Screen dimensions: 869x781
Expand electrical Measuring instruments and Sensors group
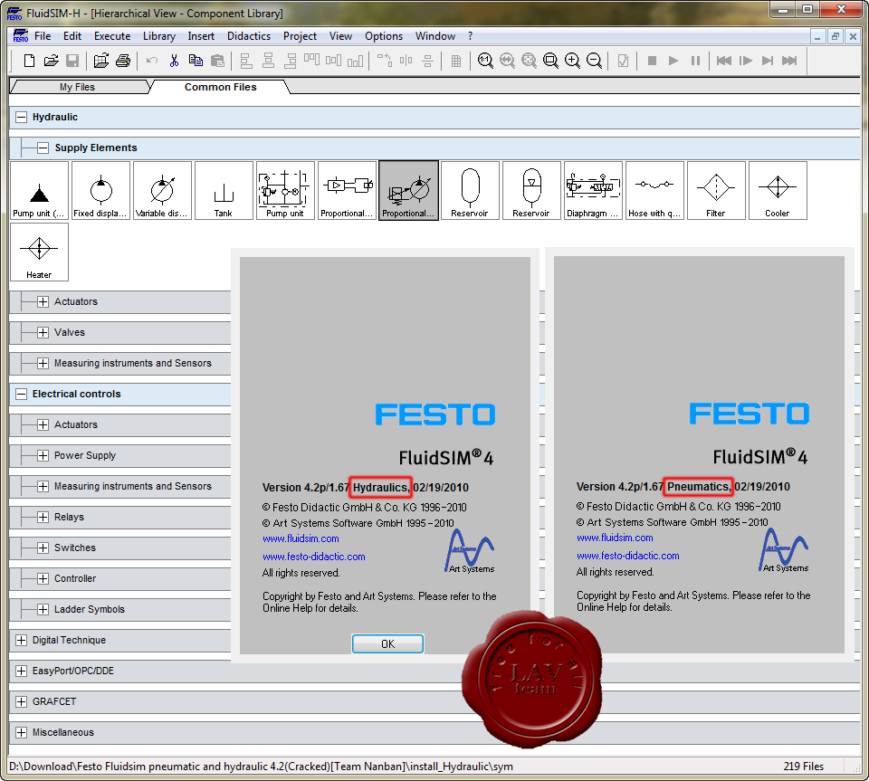point(43,486)
